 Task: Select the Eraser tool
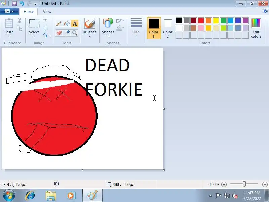[x=59, y=33]
